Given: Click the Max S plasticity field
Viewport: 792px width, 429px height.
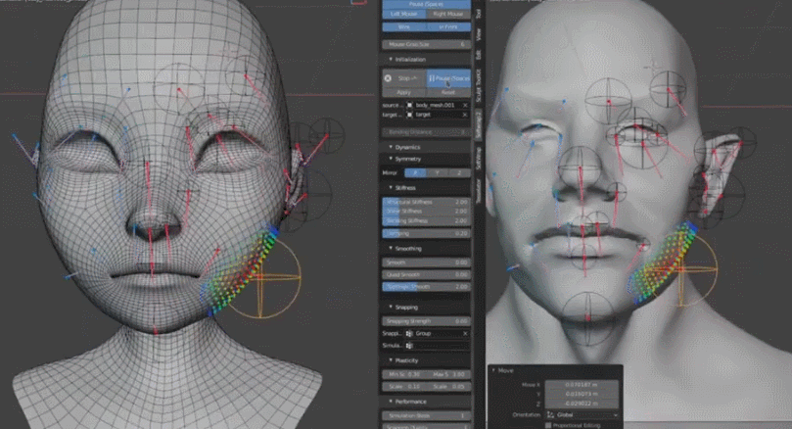Looking at the screenshot, I should [448, 375].
